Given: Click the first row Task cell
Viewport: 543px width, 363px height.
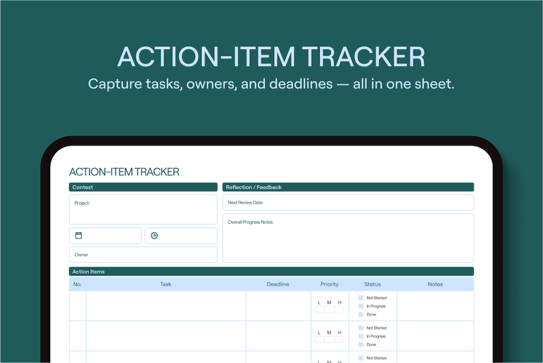Looking at the screenshot, I should click(x=166, y=306).
